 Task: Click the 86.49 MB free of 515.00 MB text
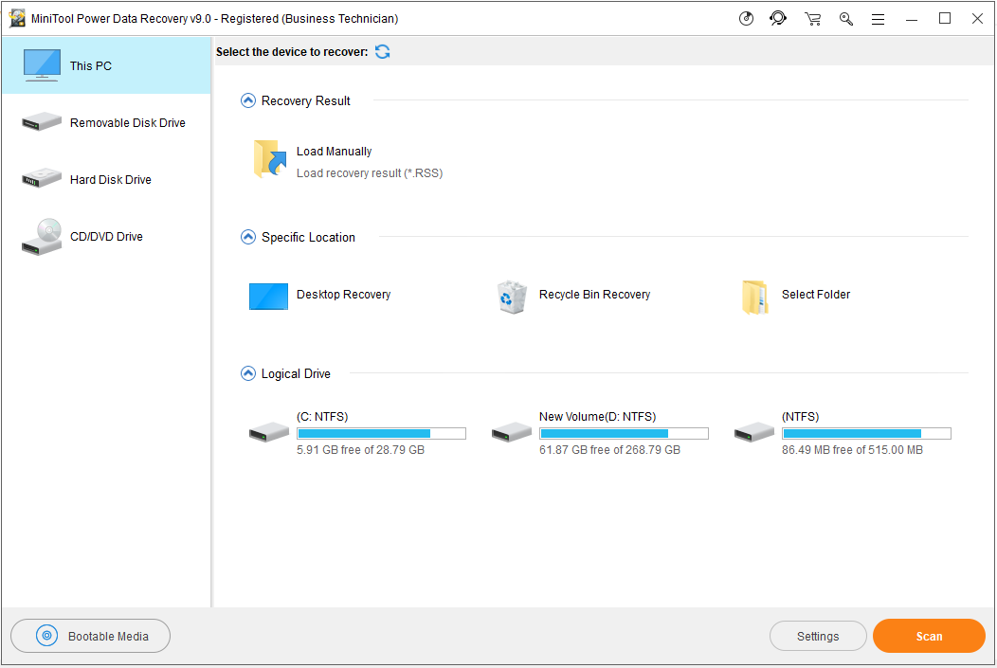coord(852,450)
